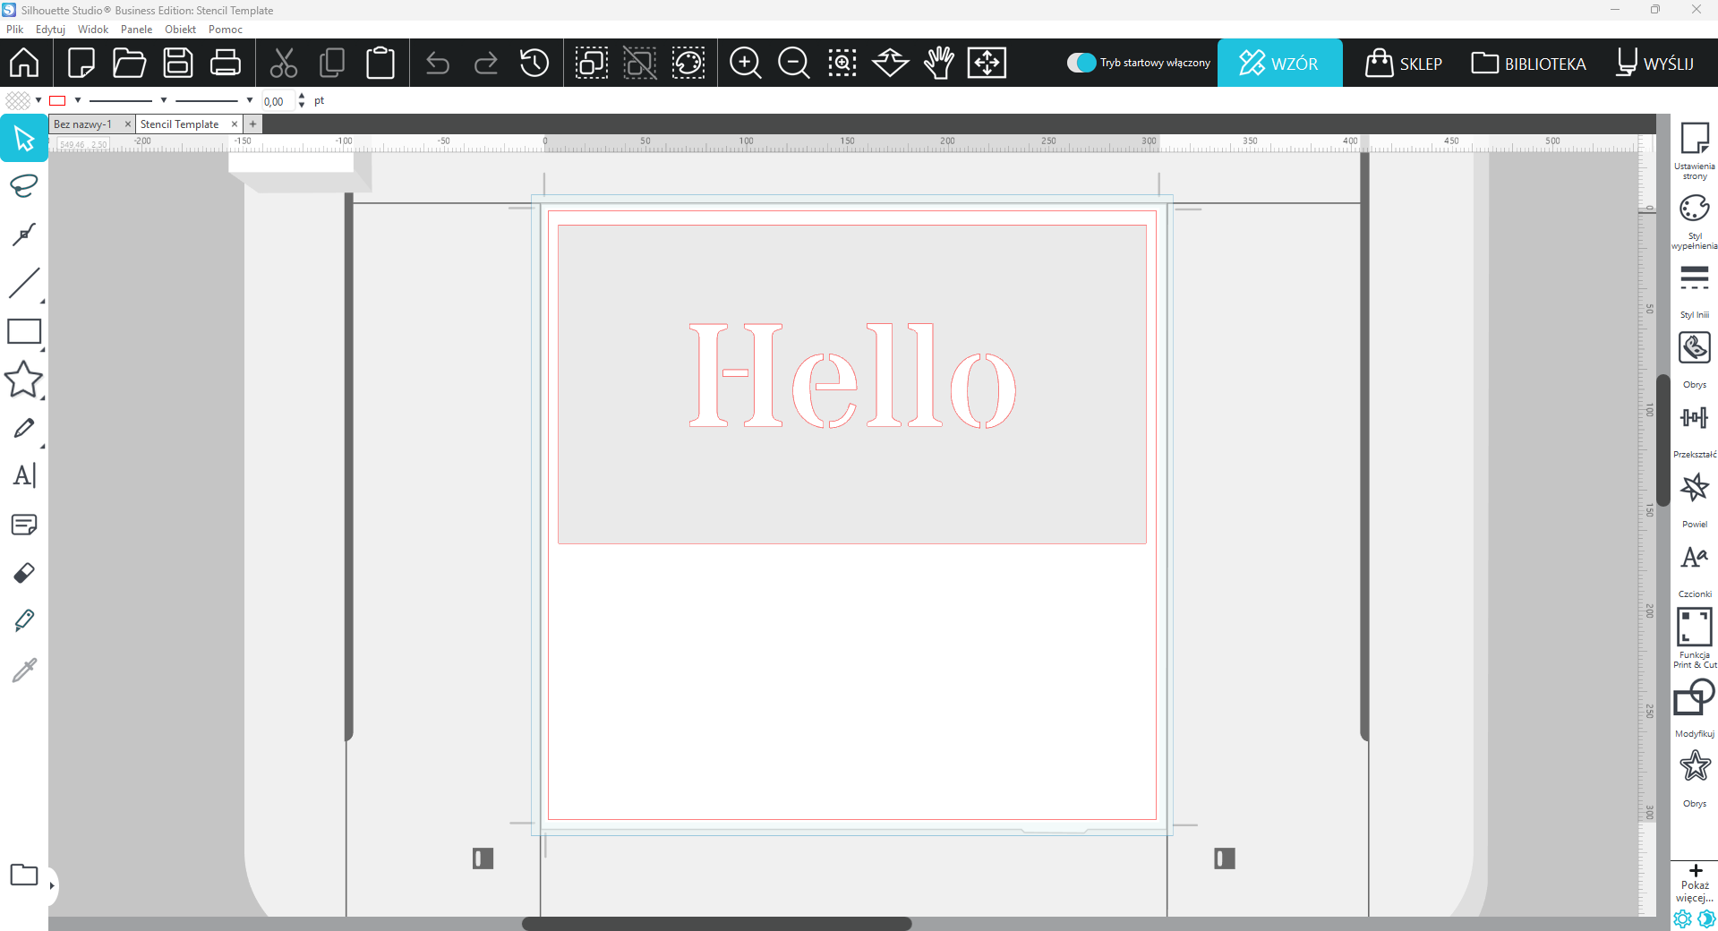Activate the text tool
Image resolution: width=1718 pixels, height=931 pixels.
pyautogui.click(x=24, y=475)
